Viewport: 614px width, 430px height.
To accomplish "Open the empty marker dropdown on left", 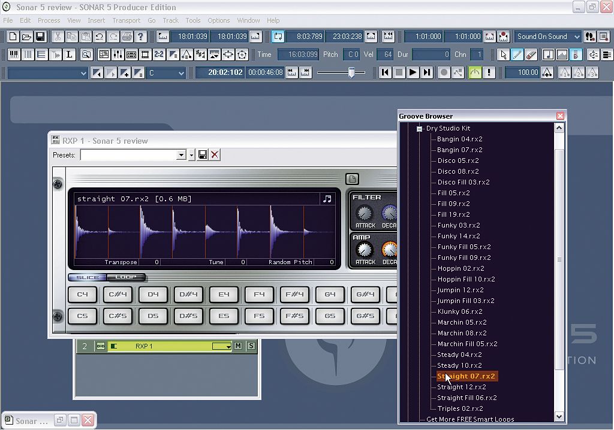I will 47,73.
